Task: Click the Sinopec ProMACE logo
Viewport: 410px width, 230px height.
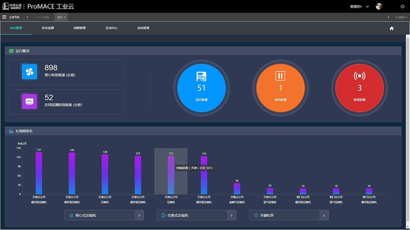Action: coord(38,6)
